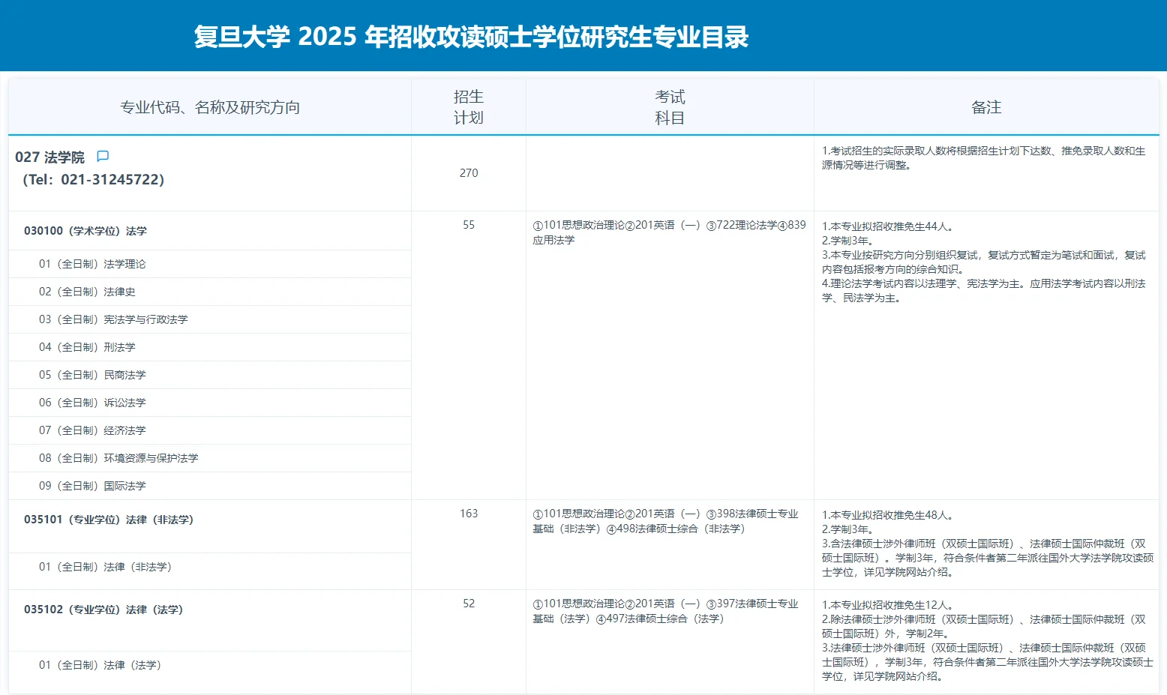Select direction 02（全日制）法律史

[210, 292]
